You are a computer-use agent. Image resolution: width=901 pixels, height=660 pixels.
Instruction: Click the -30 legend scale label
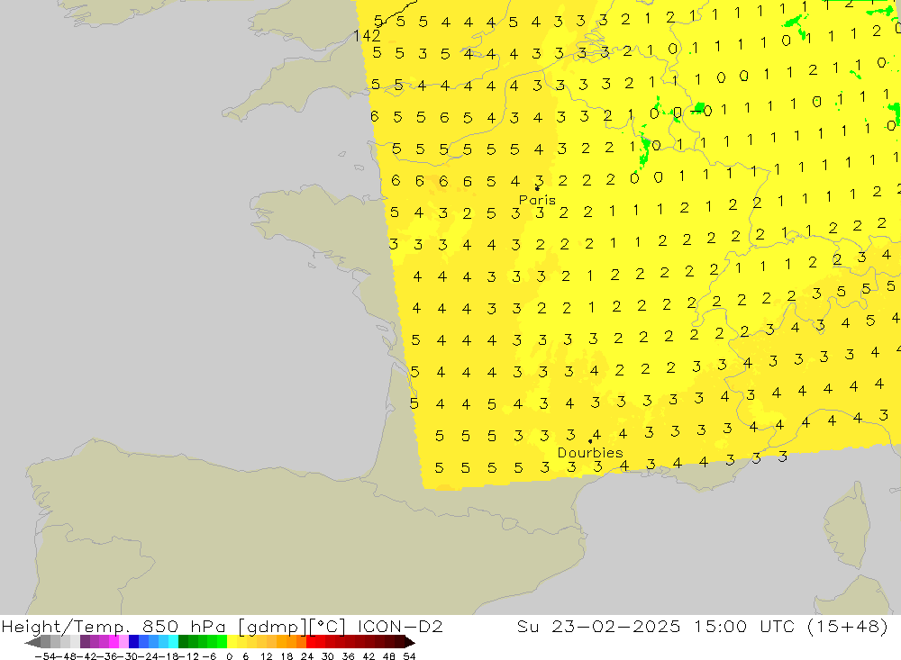(130, 656)
